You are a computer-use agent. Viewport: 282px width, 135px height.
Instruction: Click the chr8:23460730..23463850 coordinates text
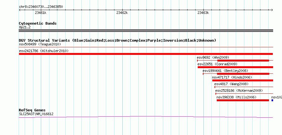tap(41, 7)
